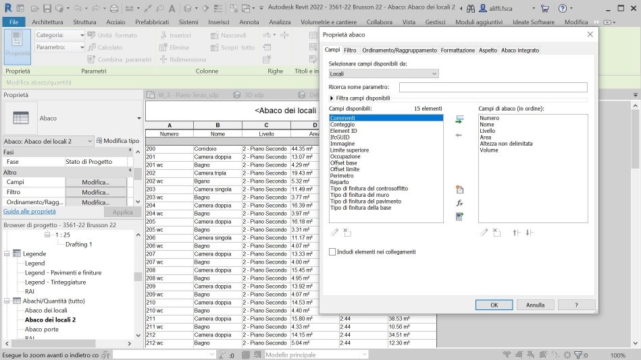Click the combine parameters icon below fx

(x=460, y=216)
